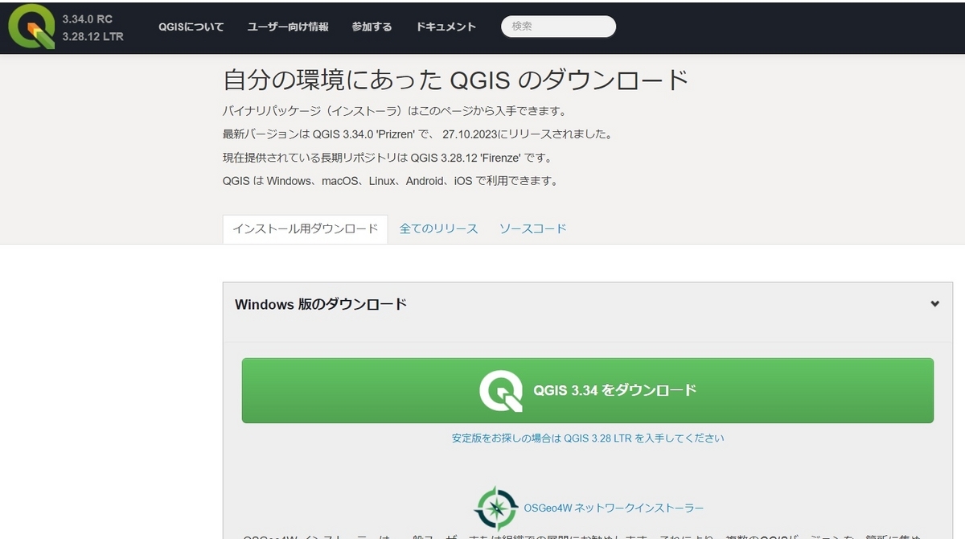965x539 pixels.
Task: Select the インストール用ダウンロード tab
Action: (305, 228)
